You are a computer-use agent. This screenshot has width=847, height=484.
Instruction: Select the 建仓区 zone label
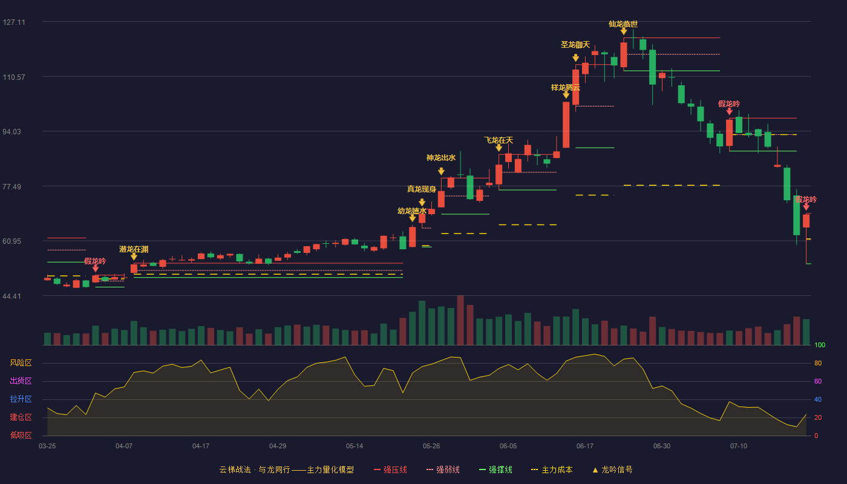(21, 417)
